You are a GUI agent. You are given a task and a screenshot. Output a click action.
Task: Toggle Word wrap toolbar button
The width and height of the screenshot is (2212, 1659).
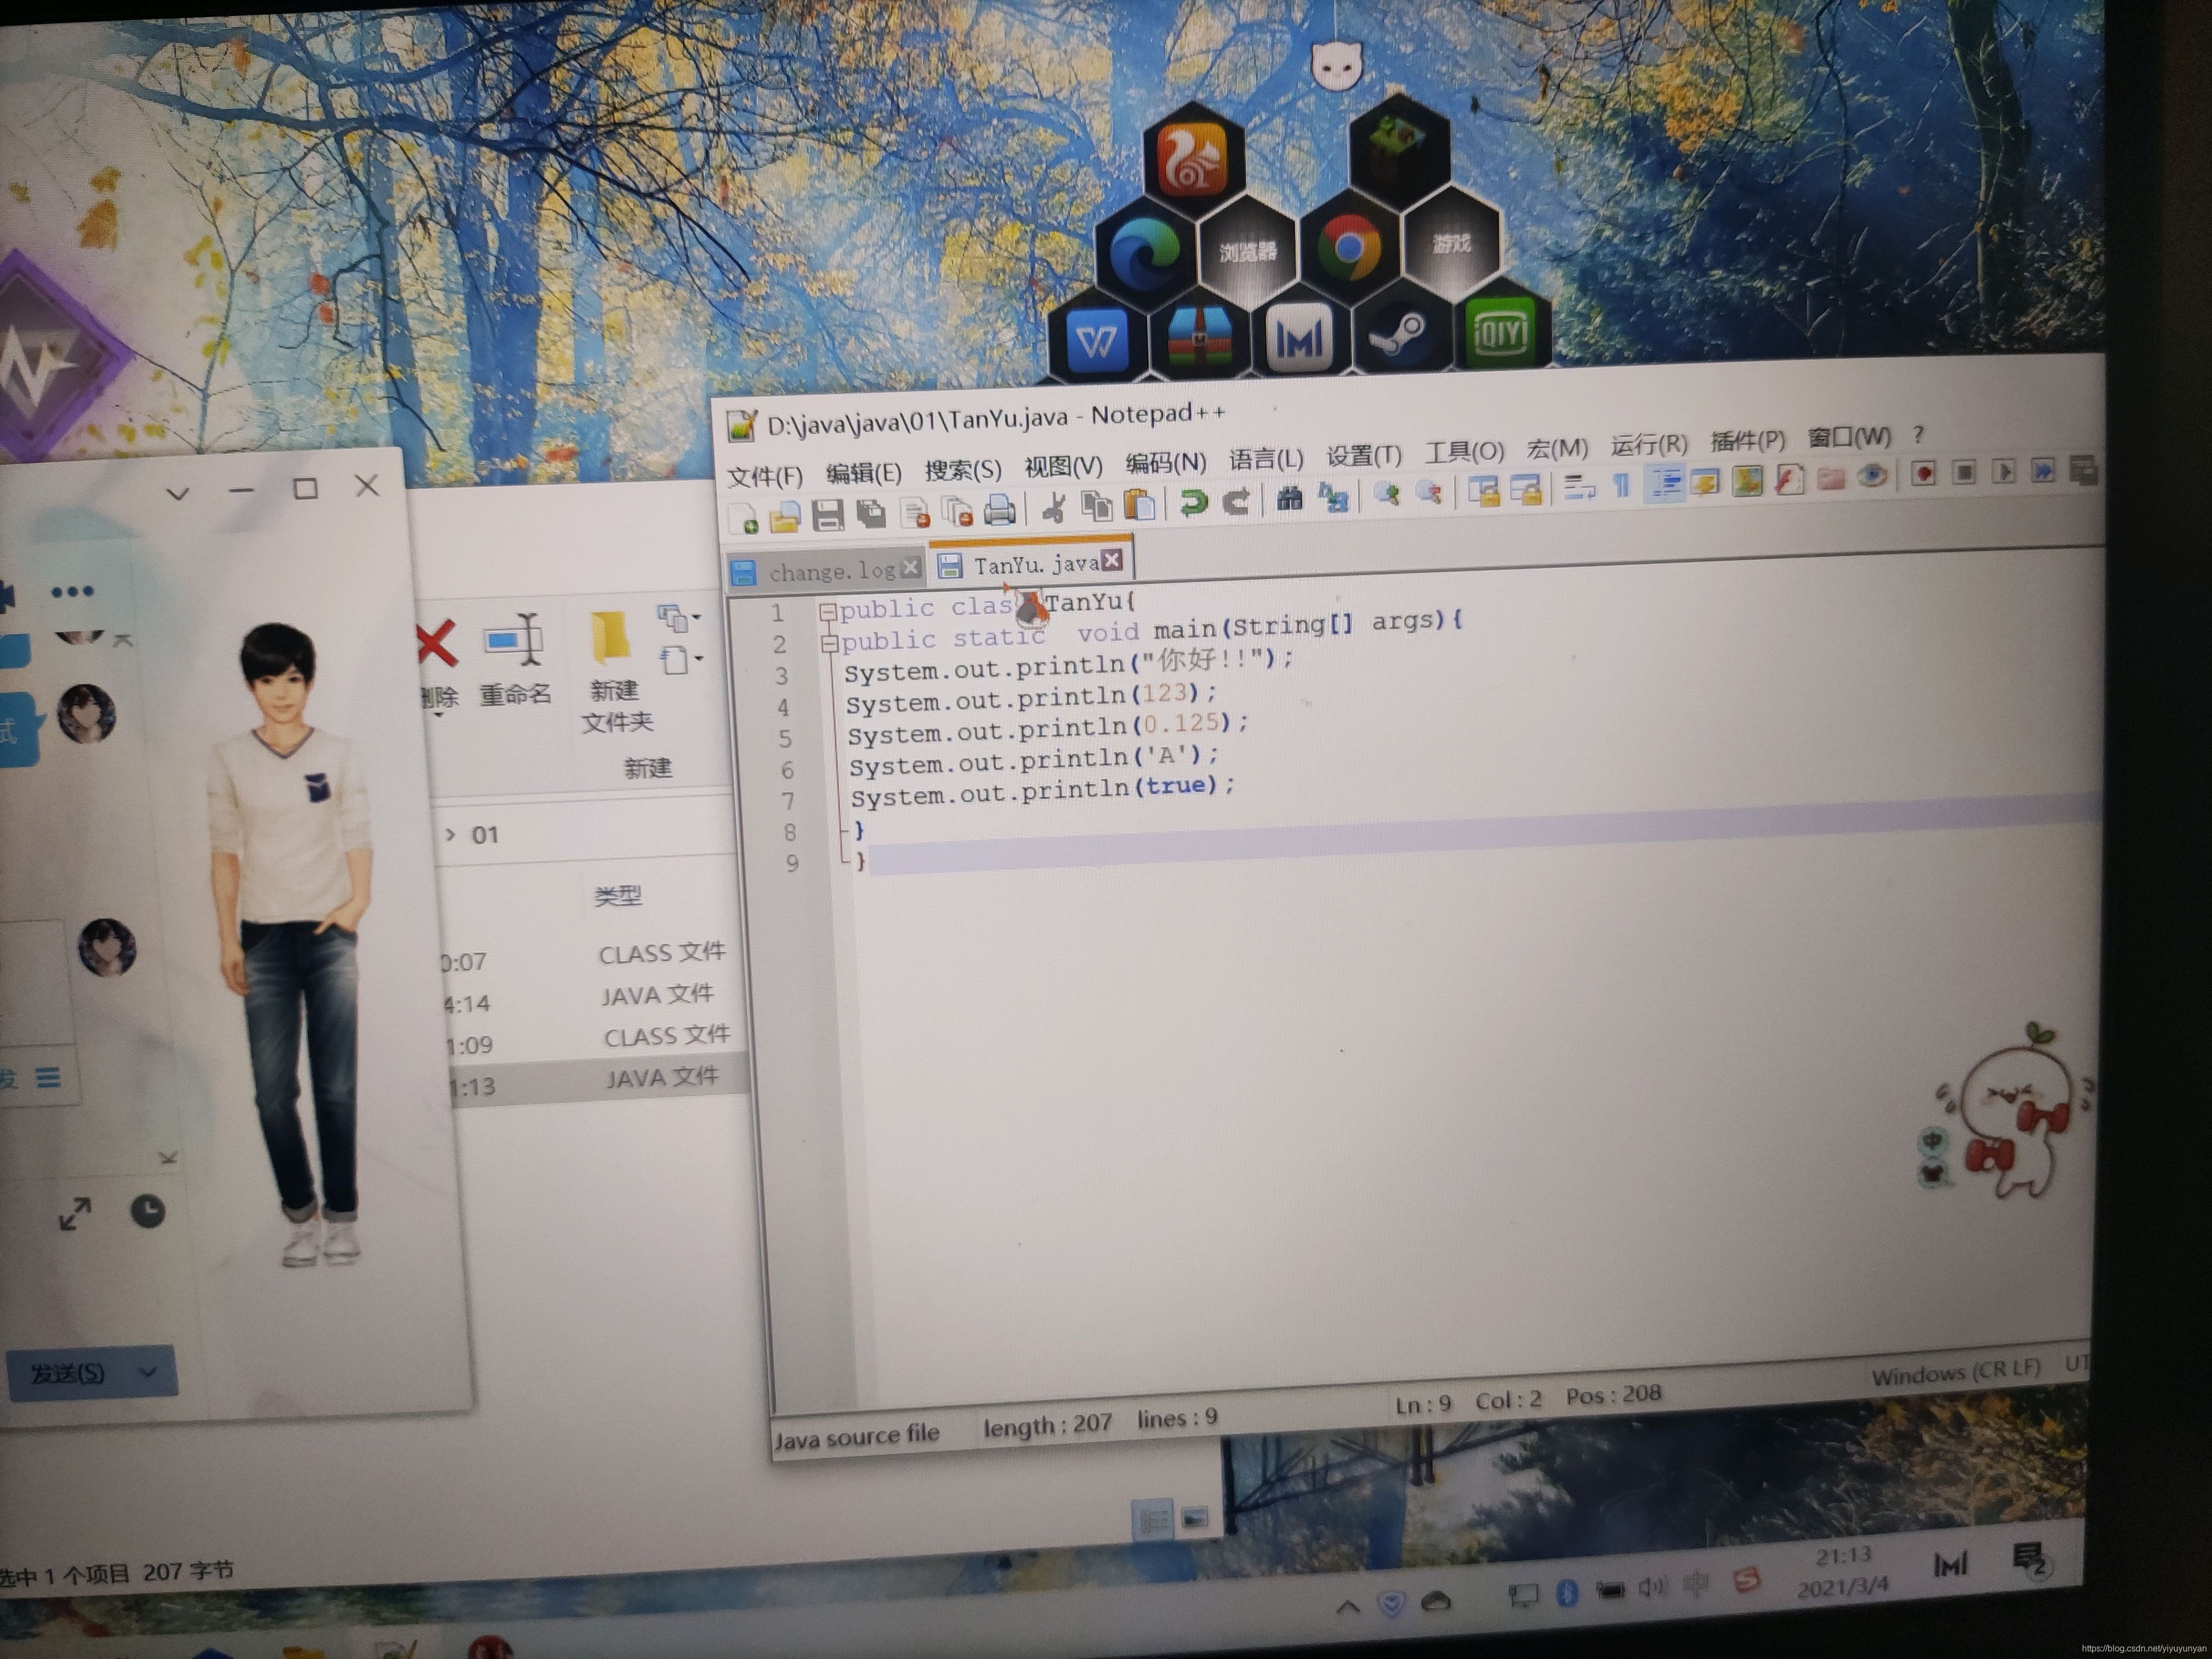click(1579, 487)
